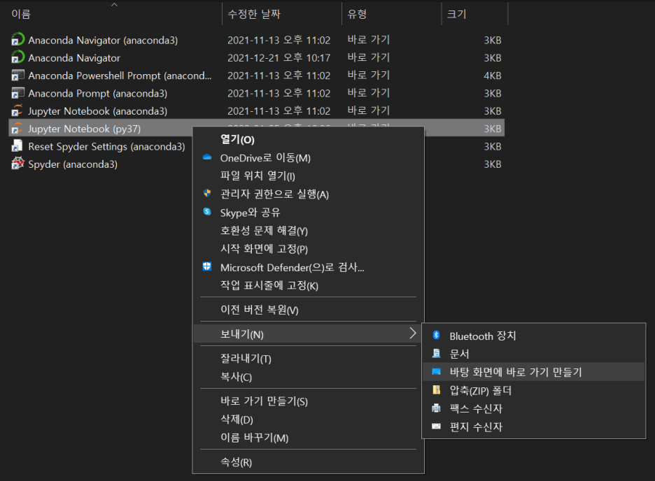Click the Anaconda Navigator (anaconda3) shortcut icon
This screenshot has width=655, height=481.
point(17,40)
